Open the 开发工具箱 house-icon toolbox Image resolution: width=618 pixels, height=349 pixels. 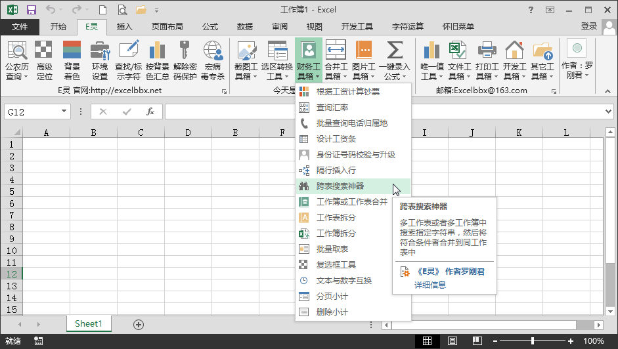pos(514,60)
